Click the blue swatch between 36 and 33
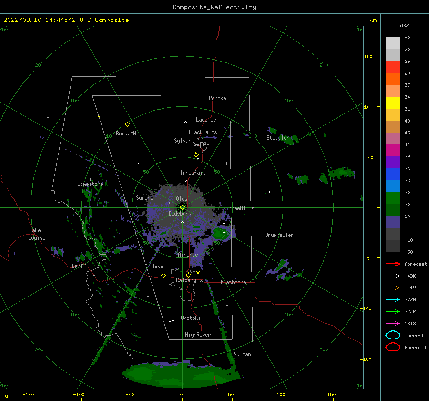This screenshot has height=401, width=429. 393,175
